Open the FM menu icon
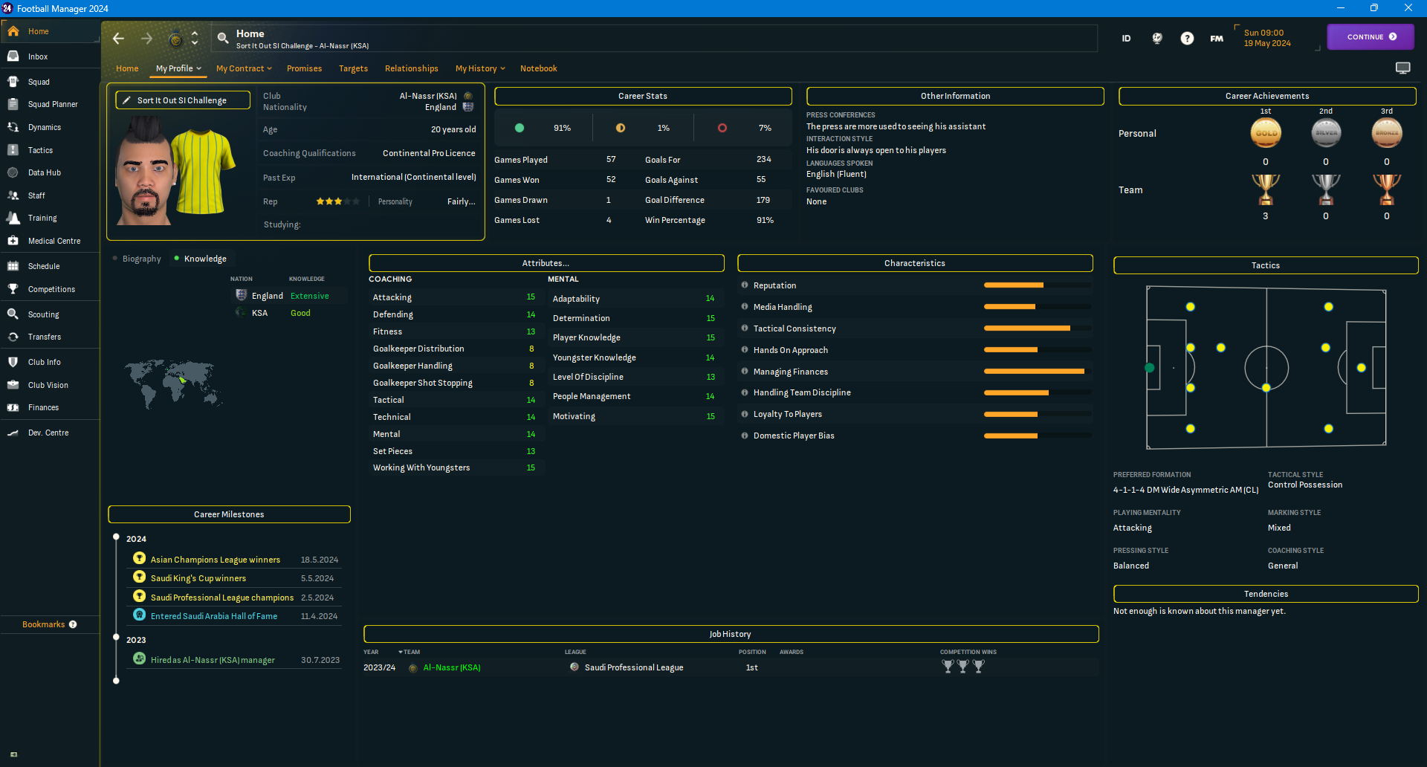 tap(1217, 39)
